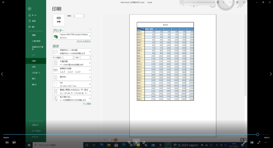Go back using the backstage back arrow
The image size is (273, 148).
pyautogui.click(x=30, y=9)
